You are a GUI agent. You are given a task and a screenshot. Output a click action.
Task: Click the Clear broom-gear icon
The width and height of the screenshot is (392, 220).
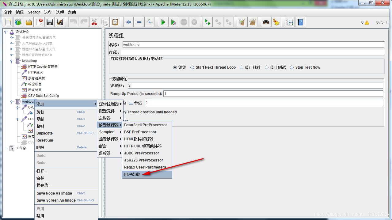tap(242, 22)
